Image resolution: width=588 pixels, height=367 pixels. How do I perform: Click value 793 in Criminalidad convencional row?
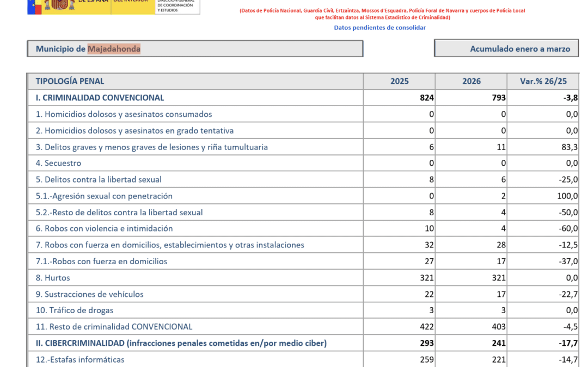499,98
